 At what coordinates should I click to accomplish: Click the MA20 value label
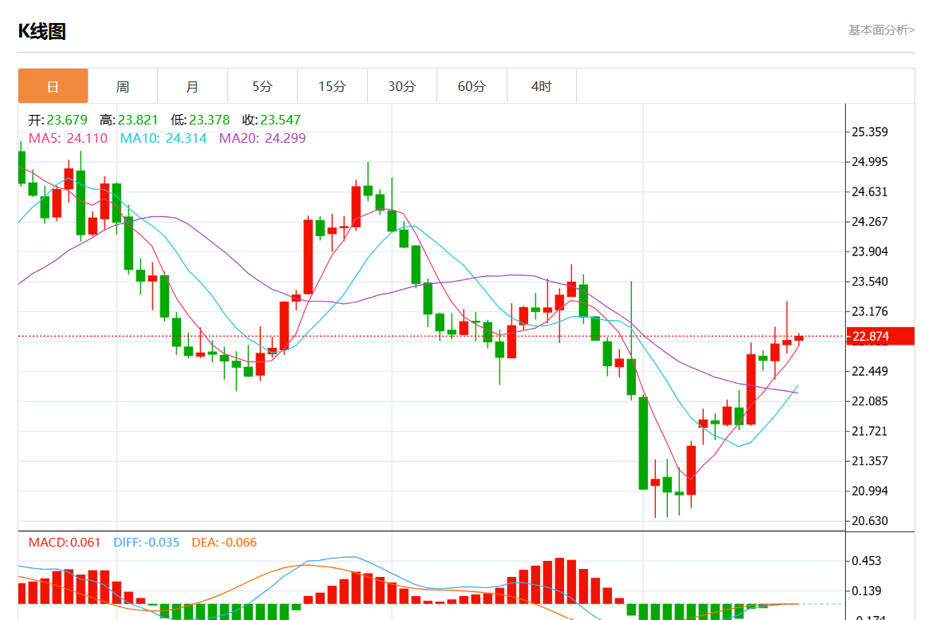(x=263, y=139)
